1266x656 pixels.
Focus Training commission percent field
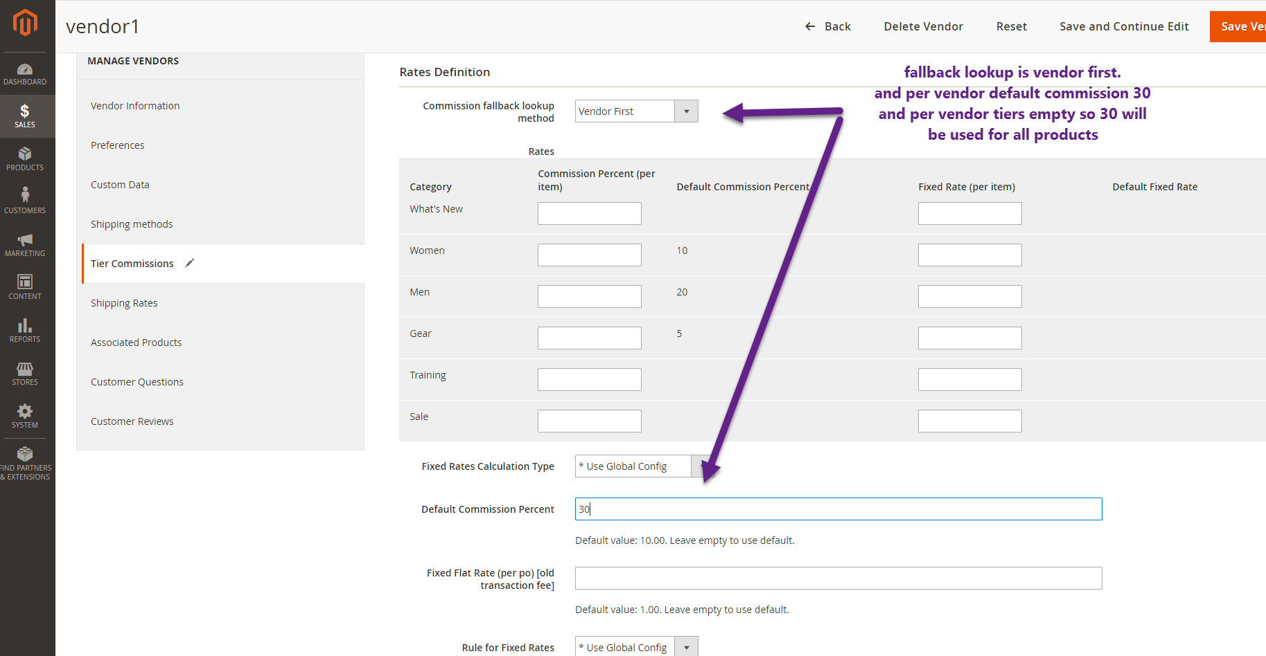(590, 379)
